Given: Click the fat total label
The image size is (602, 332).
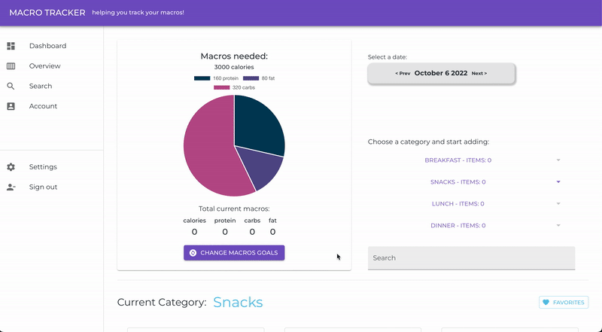Looking at the screenshot, I should [x=272, y=221].
